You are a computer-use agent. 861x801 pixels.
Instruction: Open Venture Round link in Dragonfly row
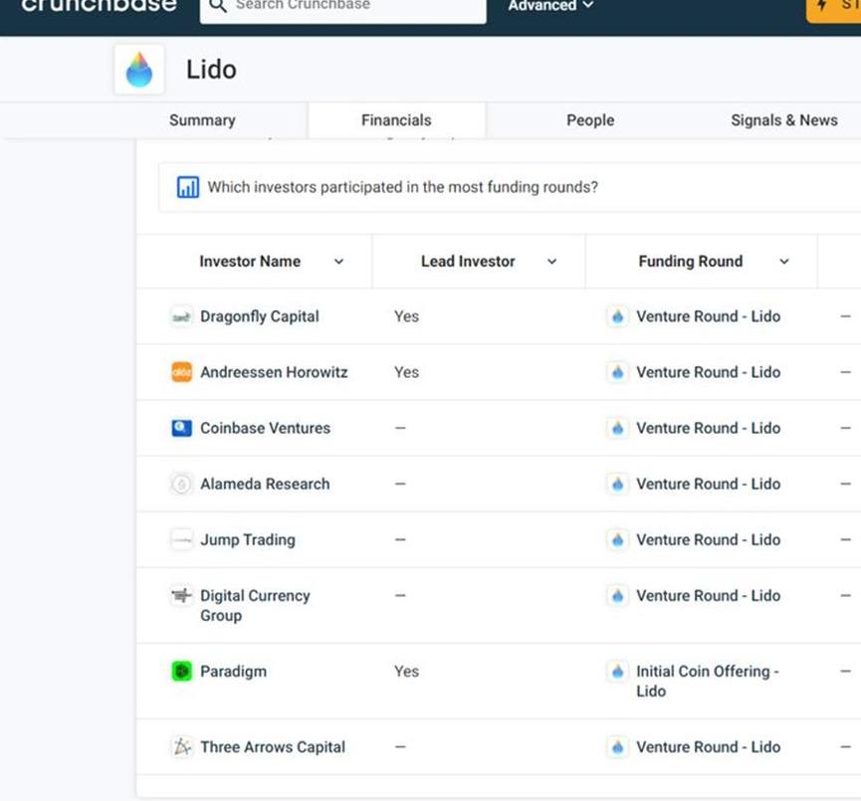coord(709,316)
